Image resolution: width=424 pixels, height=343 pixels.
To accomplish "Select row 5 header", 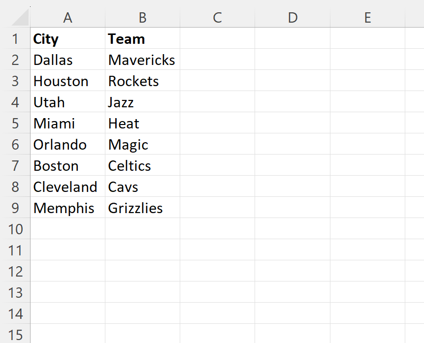I will [15, 124].
